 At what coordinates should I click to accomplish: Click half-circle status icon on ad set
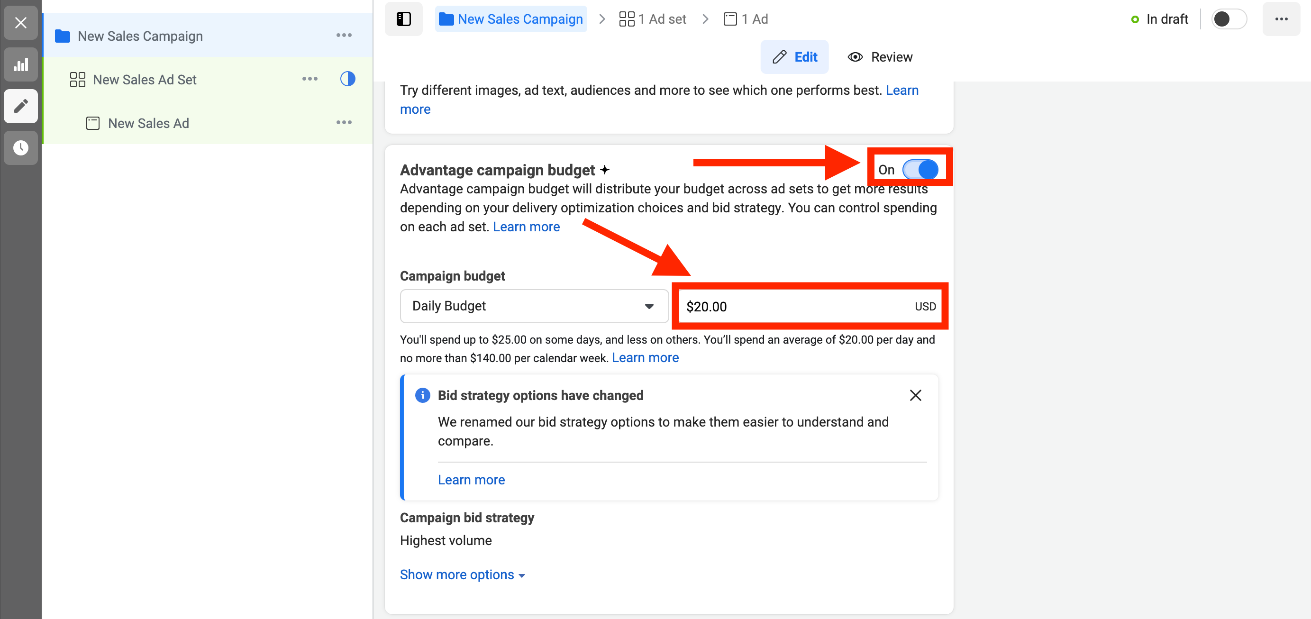pyautogui.click(x=347, y=79)
